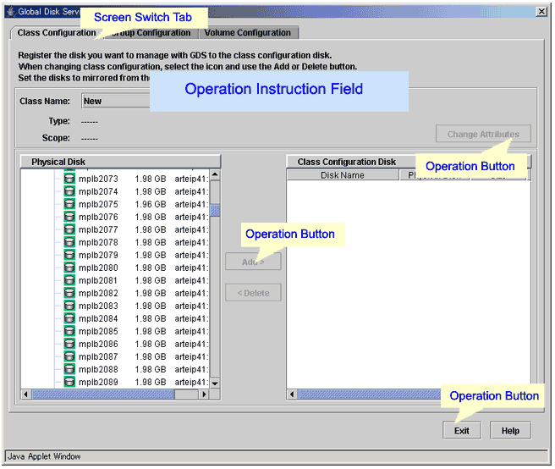Click the Java Applet Window status text
Image resolution: width=555 pixels, height=469 pixels.
(44, 456)
